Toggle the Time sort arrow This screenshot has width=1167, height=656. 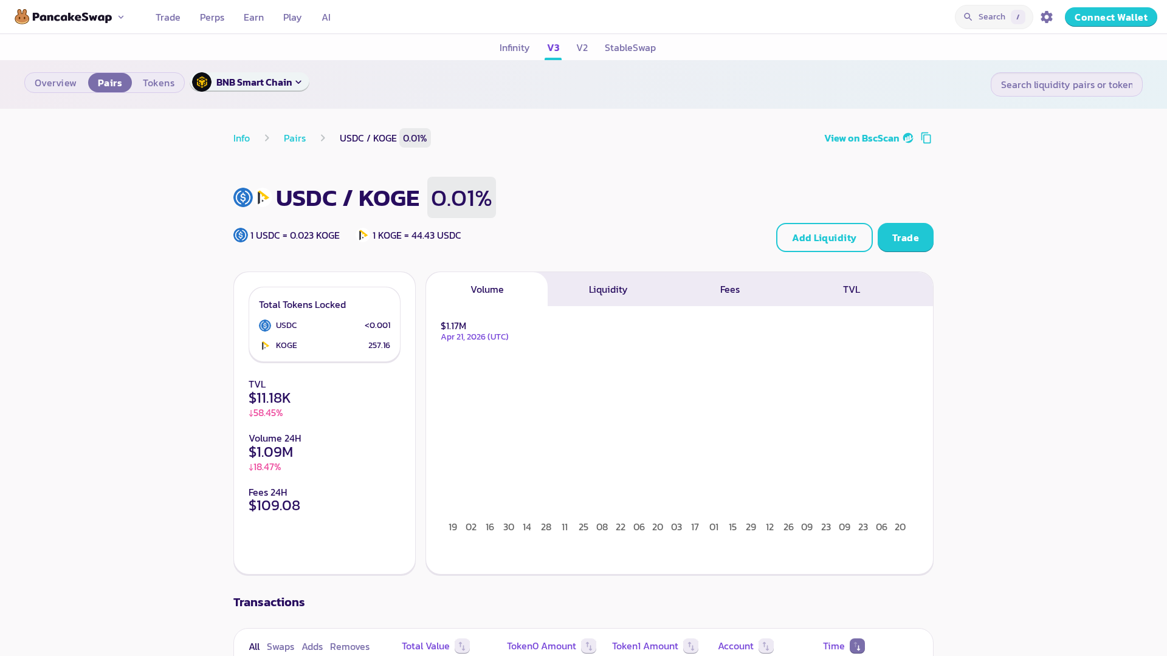pos(857,646)
